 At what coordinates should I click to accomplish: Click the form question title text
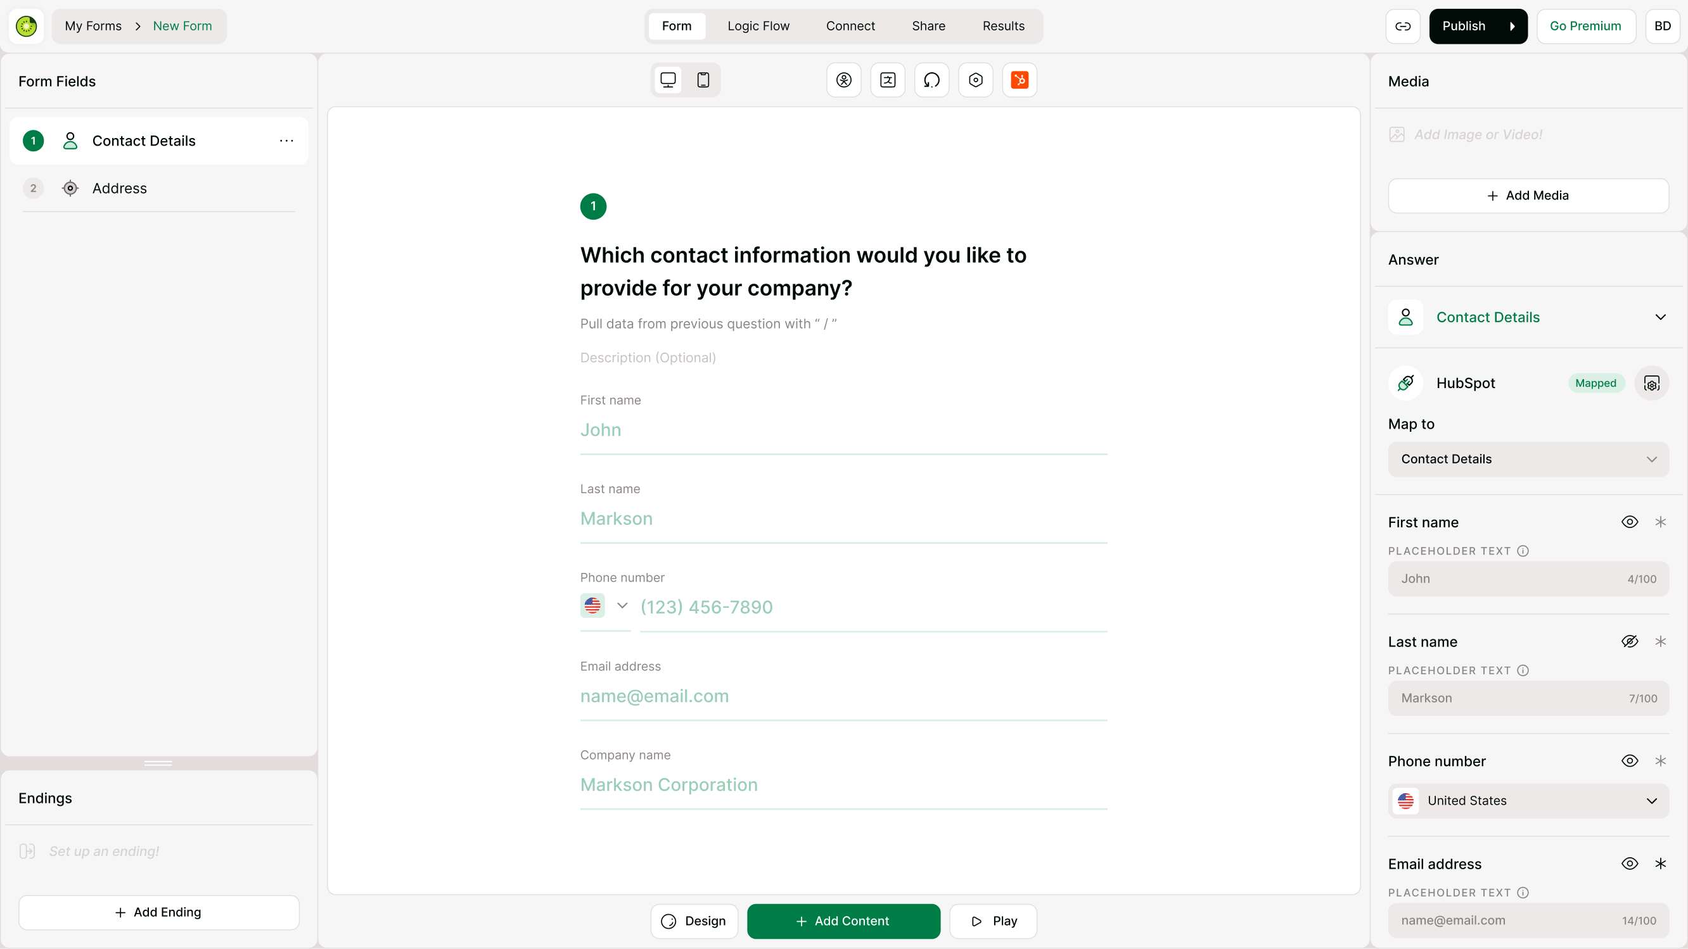pyautogui.click(x=803, y=272)
